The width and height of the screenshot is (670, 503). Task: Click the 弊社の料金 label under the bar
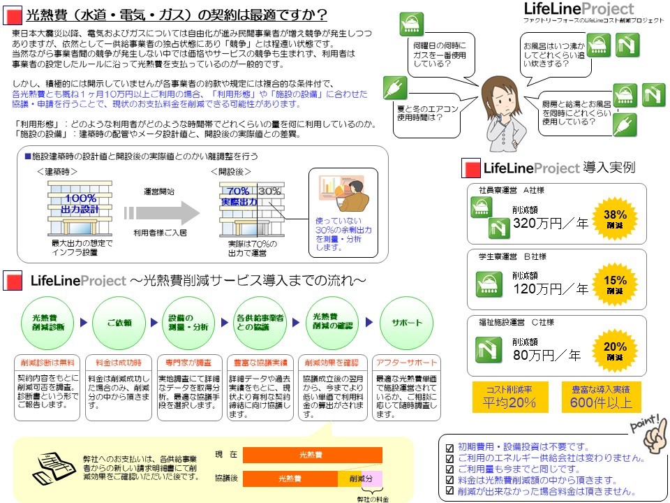pos(373,499)
